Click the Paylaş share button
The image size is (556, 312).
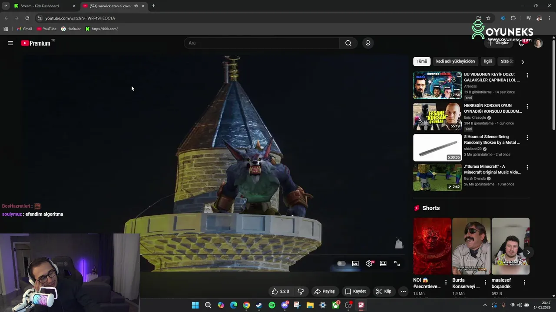point(324,291)
